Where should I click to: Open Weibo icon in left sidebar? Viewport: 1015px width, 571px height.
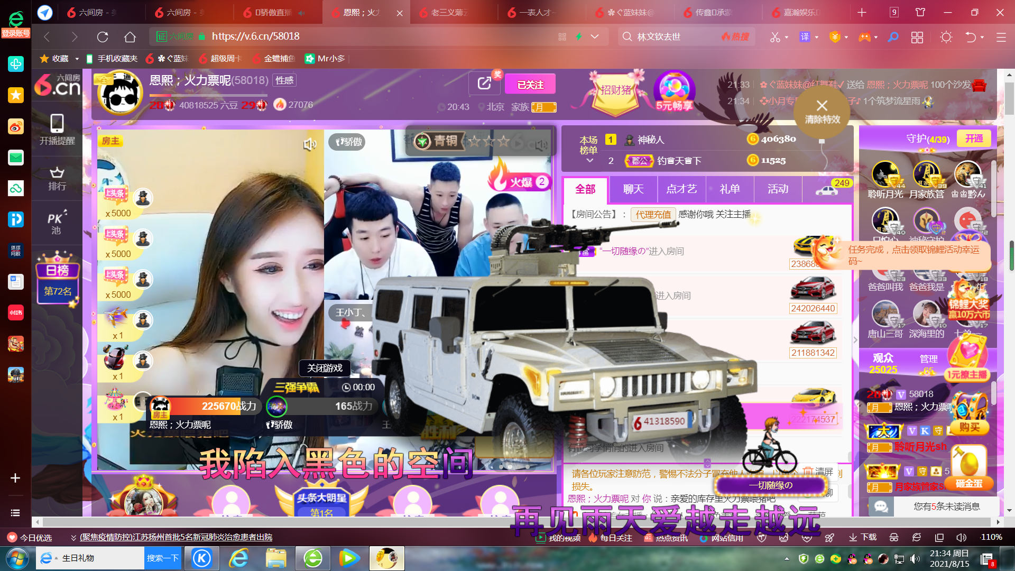click(15, 126)
